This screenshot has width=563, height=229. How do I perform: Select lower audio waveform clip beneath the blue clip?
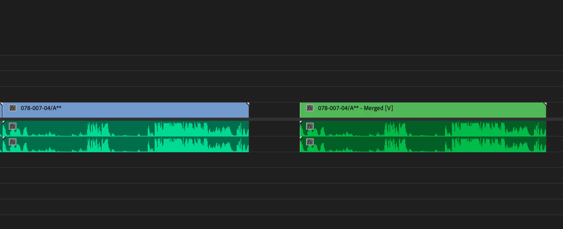[x=126, y=144]
